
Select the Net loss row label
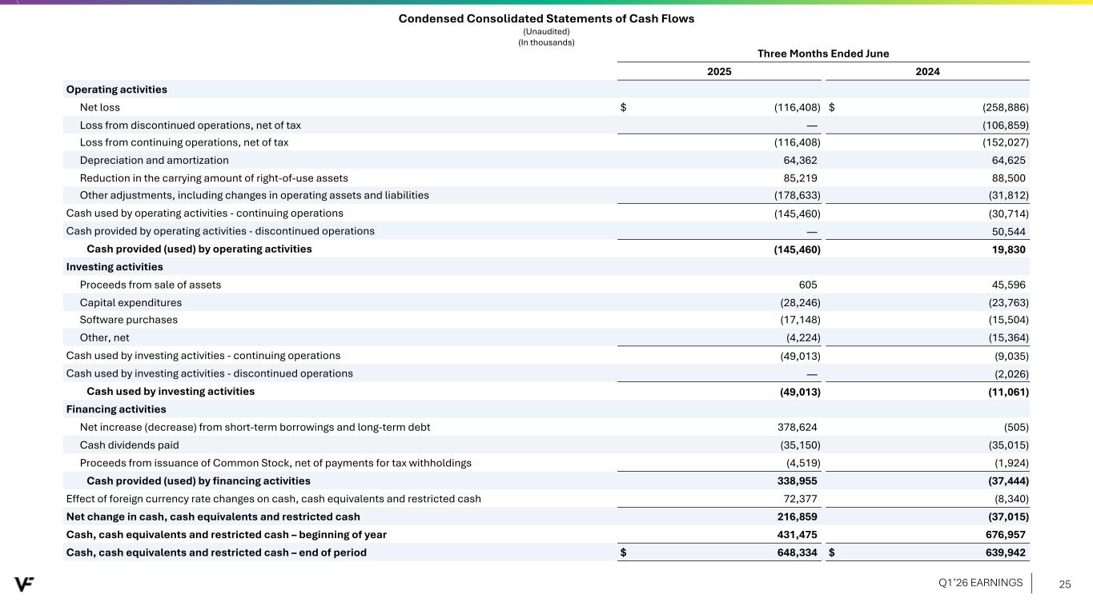pyautogui.click(x=100, y=107)
